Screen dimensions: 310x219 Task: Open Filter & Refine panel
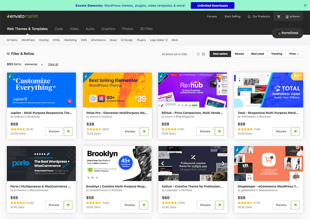(x=20, y=54)
